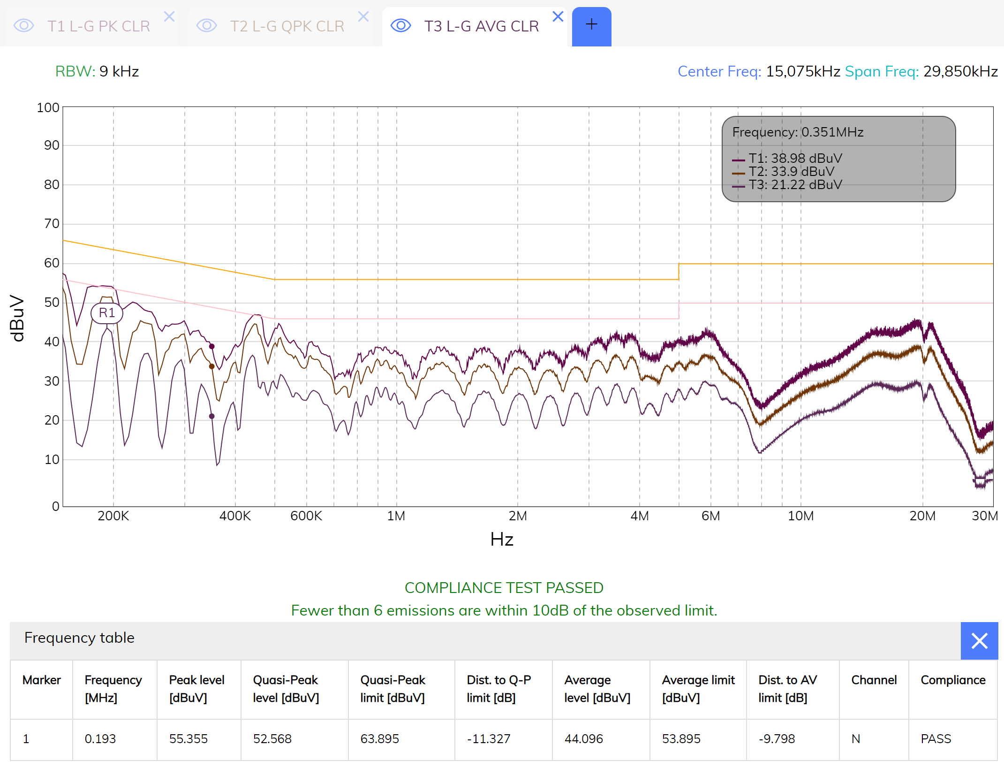Image resolution: width=1004 pixels, height=768 pixels.
Task: Toggle visibility eye for T1 L-G PK CLR
Action: [24, 25]
